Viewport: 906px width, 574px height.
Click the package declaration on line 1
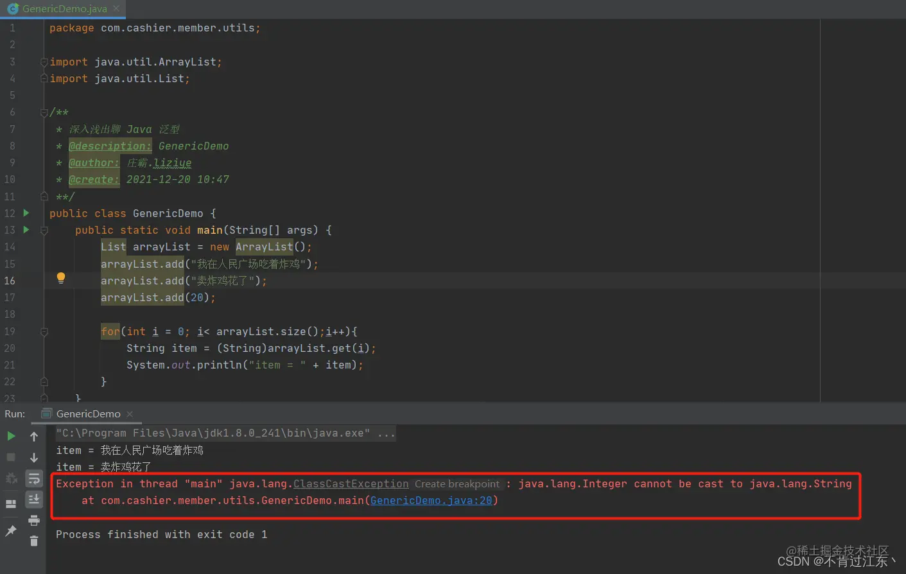[155, 28]
